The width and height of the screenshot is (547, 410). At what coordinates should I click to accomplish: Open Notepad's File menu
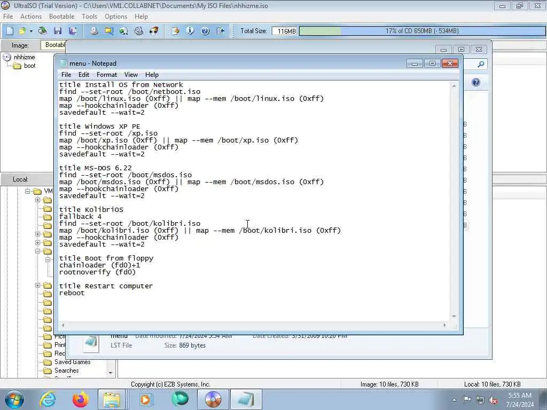click(x=66, y=75)
